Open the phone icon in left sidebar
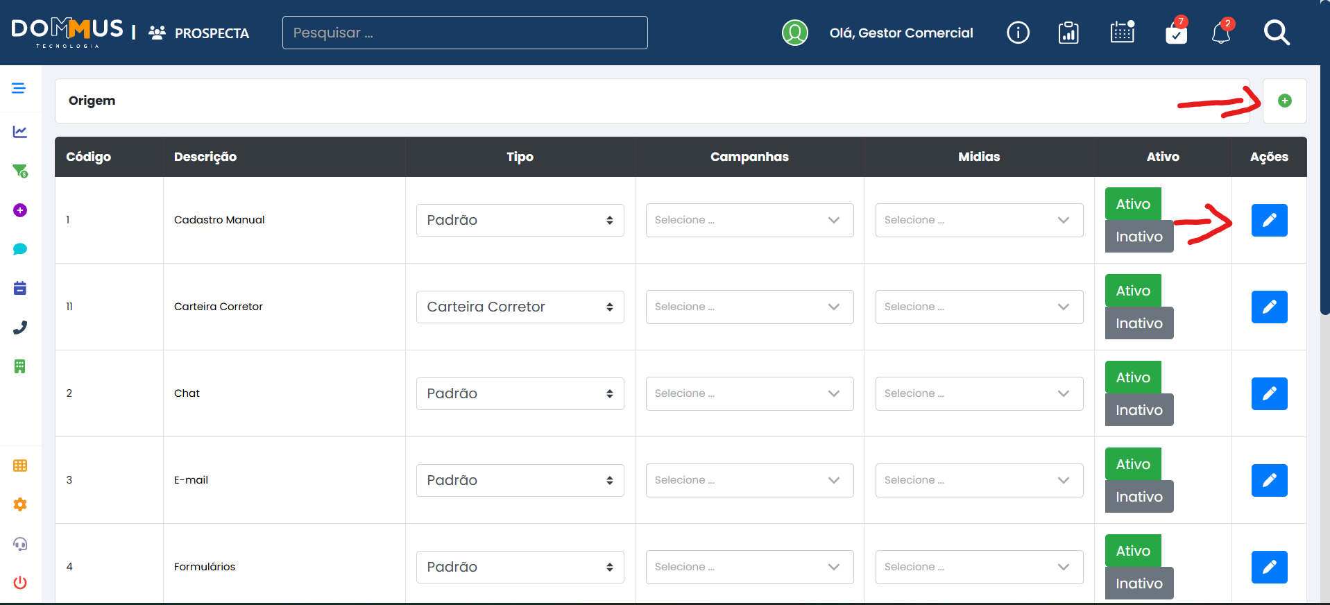The image size is (1330, 605). click(20, 327)
